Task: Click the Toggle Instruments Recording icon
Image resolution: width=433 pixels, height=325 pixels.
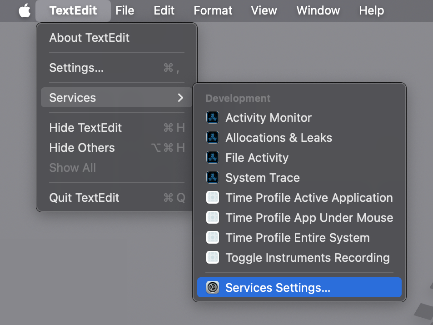Action: tap(212, 257)
